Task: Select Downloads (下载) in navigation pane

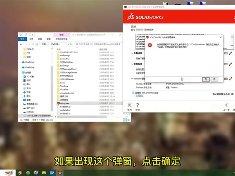Action: point(27,92)
